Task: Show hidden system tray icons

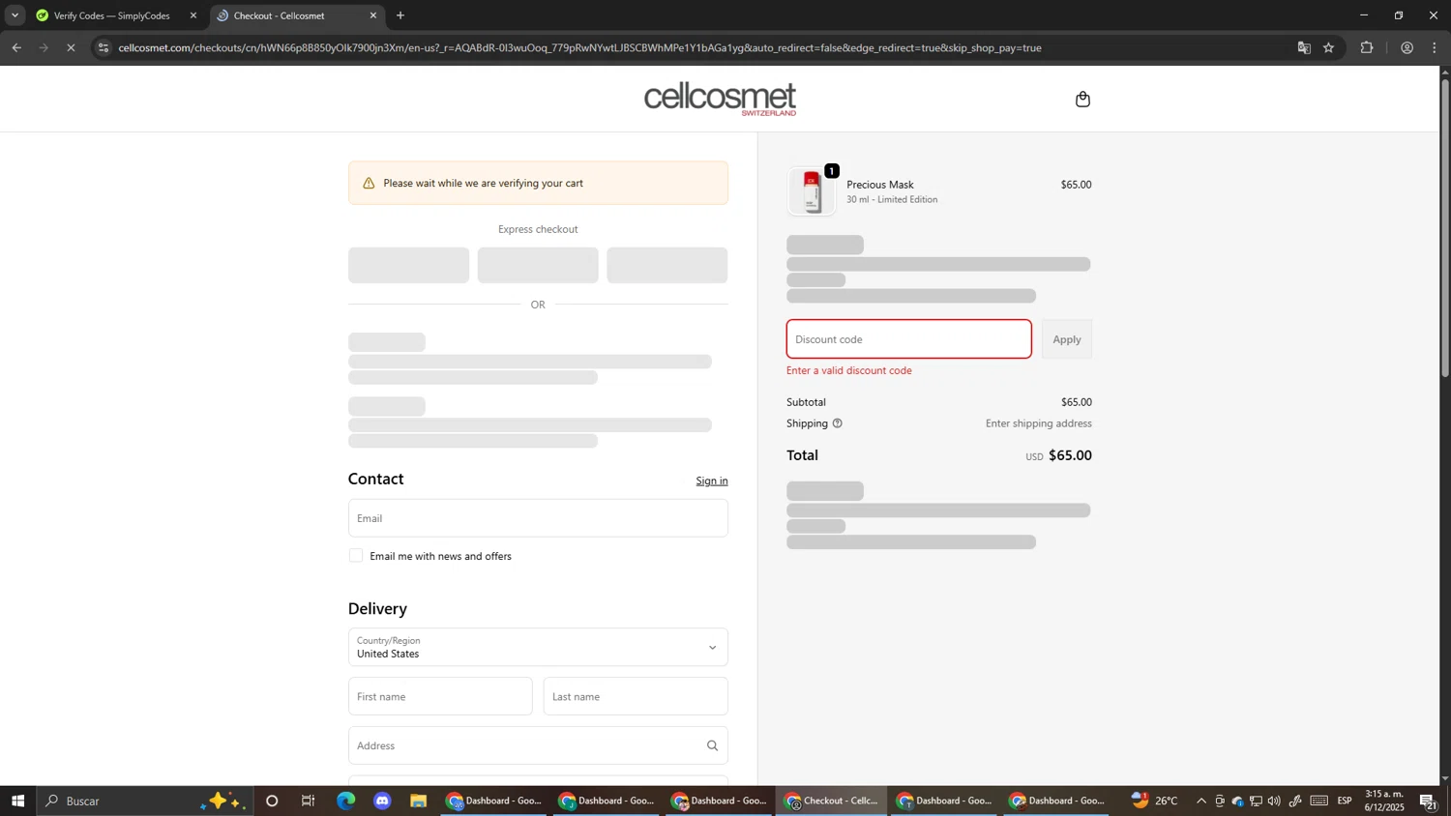Action: pos(1201,801)
